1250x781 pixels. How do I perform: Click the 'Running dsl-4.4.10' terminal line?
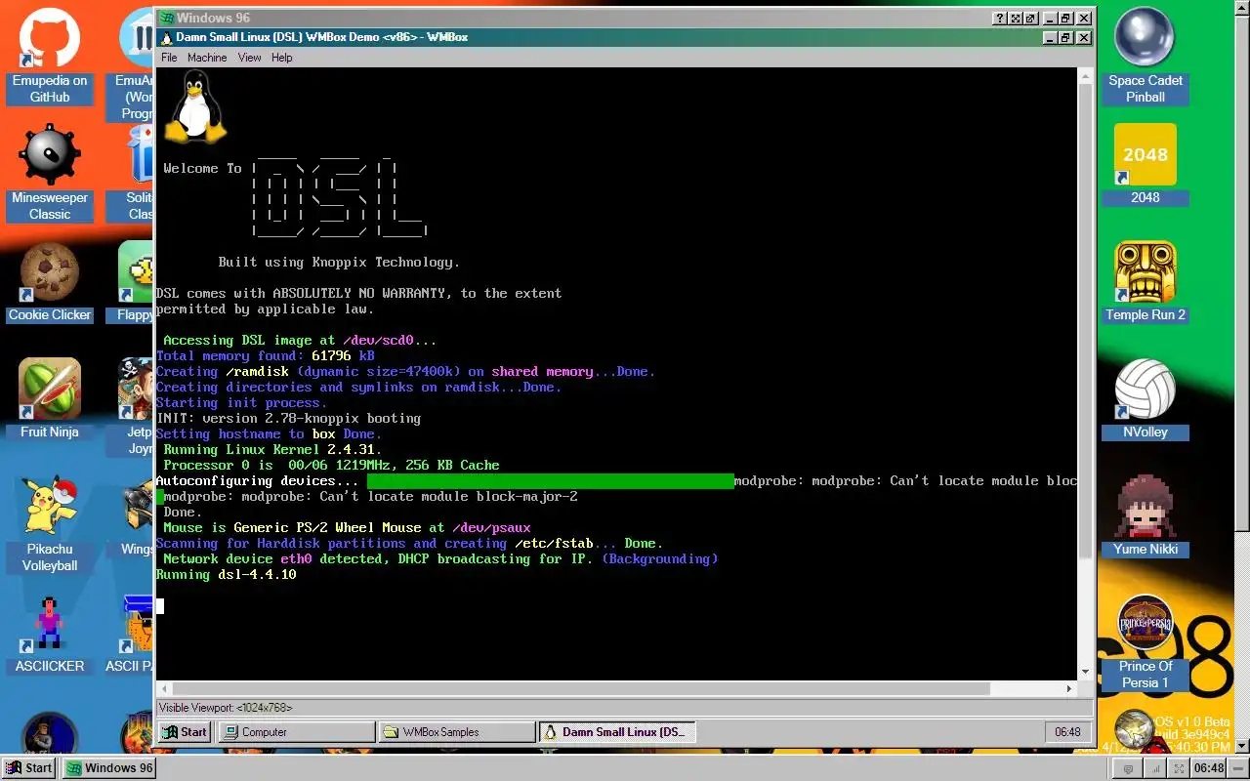226,575
